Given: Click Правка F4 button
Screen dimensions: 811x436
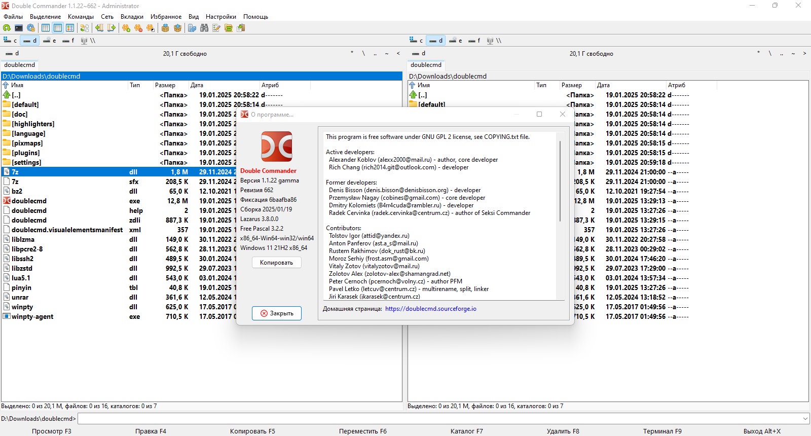Looking at the screenshot, I should point(151,431).
